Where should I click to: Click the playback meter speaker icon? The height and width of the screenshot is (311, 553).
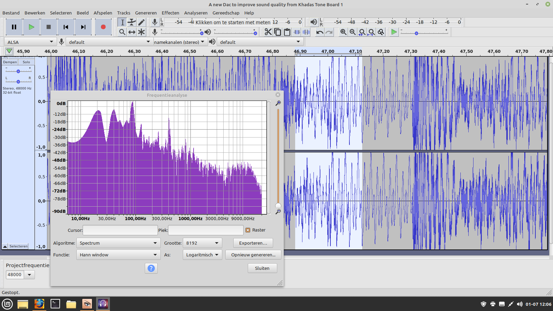tap(313, 22)
